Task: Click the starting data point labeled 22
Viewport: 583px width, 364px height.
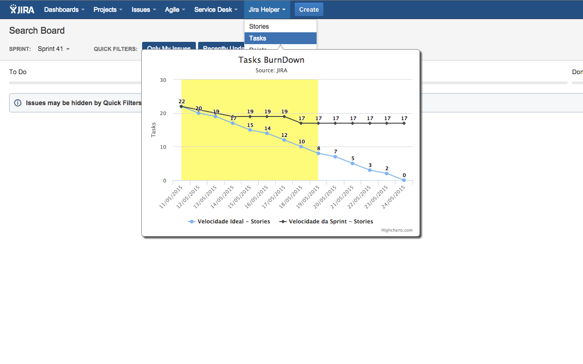Action: [181, 106]
